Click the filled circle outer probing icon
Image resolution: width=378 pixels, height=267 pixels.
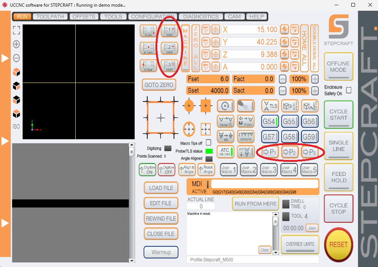tap(189, 106)
